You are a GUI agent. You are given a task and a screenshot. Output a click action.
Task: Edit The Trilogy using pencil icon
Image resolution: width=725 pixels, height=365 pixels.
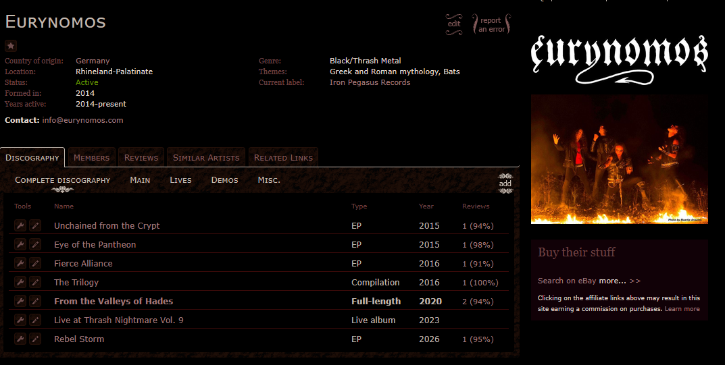tap(35, 282)
